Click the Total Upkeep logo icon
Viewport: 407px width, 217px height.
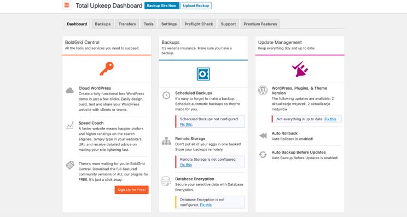tap(67, 5)
